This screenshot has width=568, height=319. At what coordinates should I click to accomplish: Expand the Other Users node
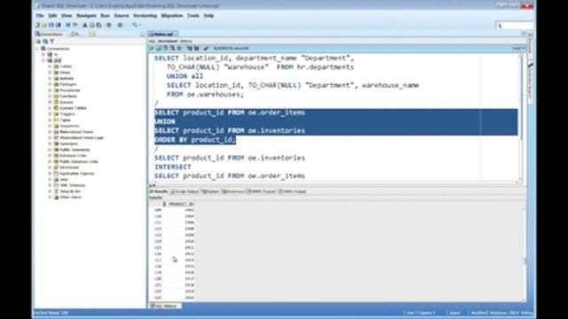50,197
